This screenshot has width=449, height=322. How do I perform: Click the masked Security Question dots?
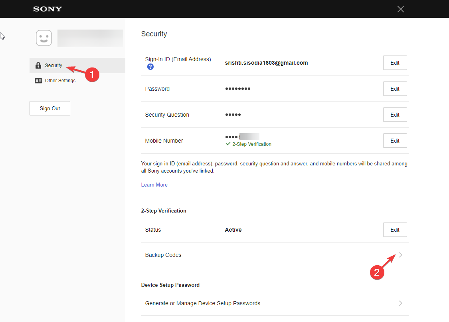[233, 115]
